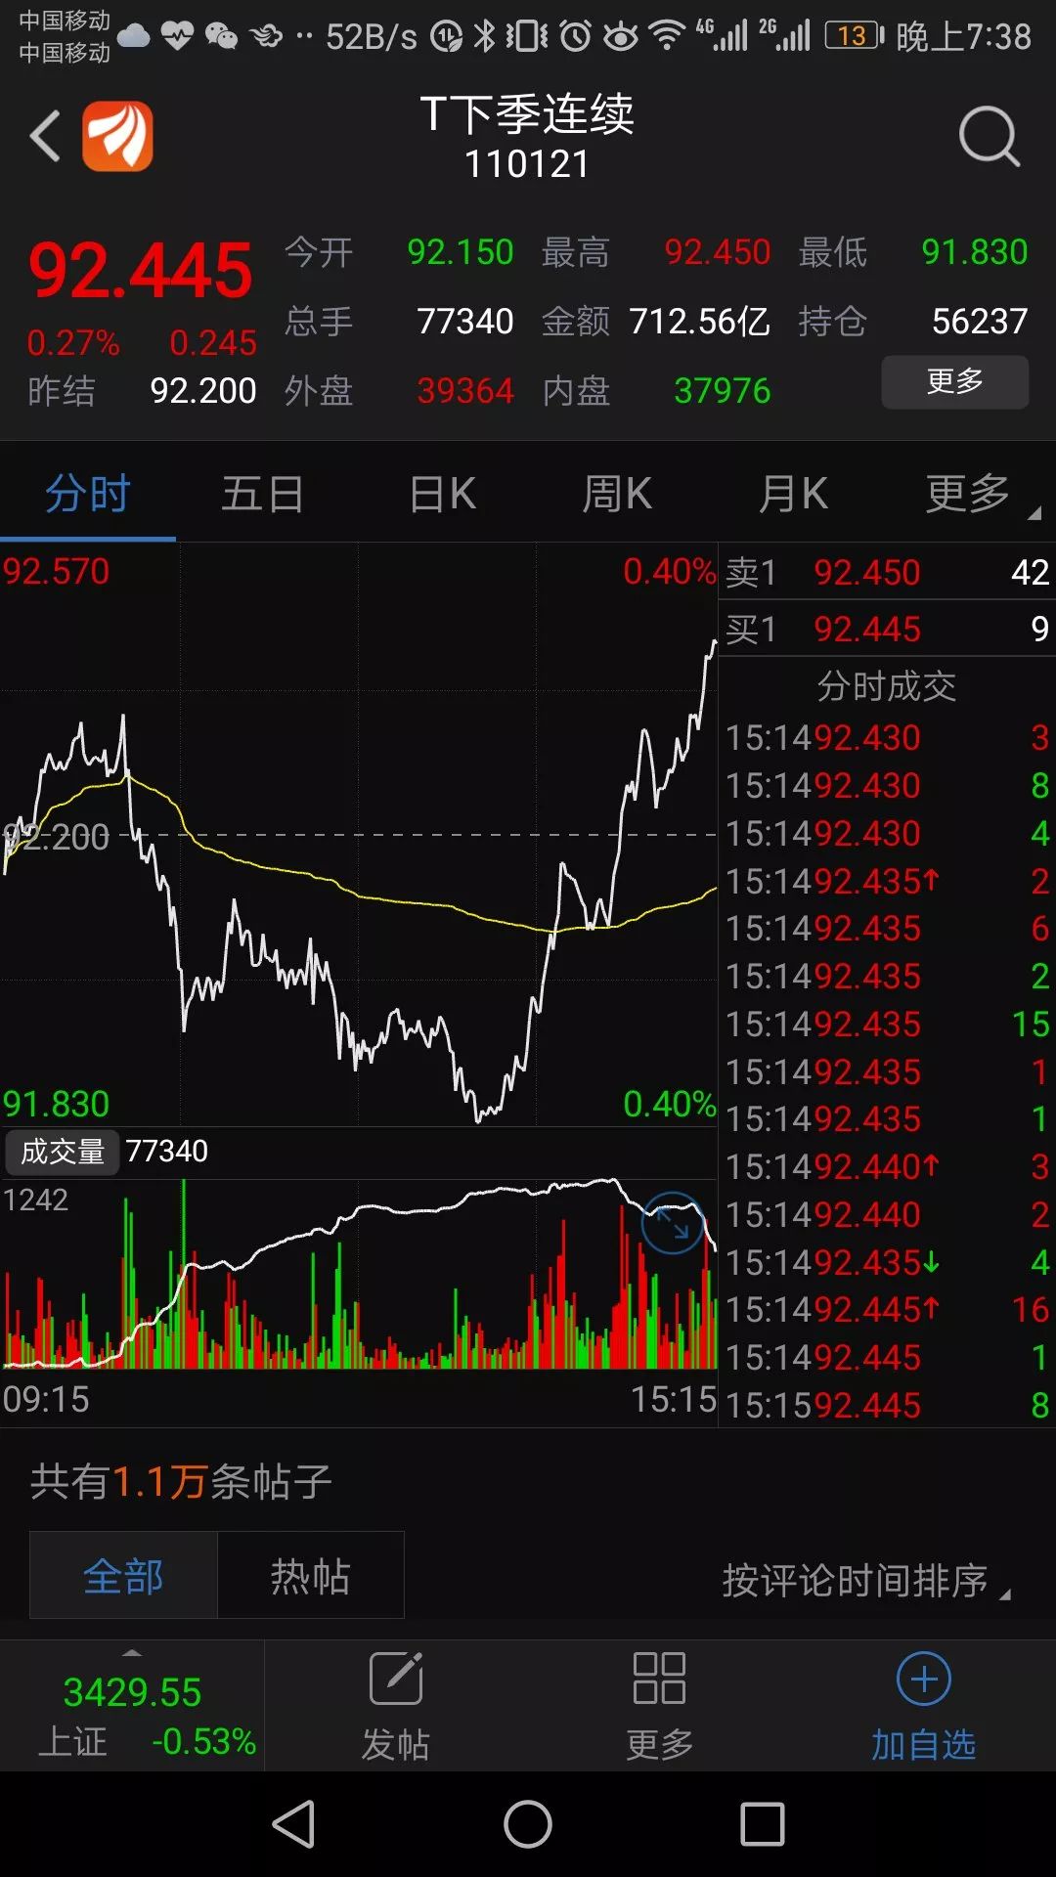Tap the current price 92.445
The width and height of the screenshot is (1056, 1877).
point(141,271)
